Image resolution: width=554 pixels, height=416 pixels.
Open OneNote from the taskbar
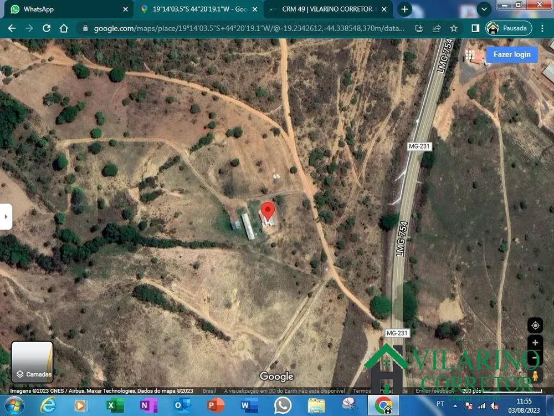[x=148, y=405]
